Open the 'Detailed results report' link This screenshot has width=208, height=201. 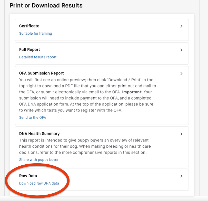[38, 57]
